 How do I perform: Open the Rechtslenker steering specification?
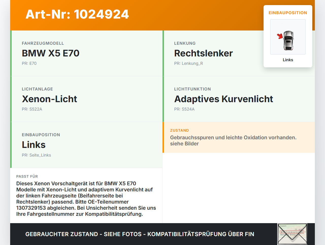click(203, 53)
